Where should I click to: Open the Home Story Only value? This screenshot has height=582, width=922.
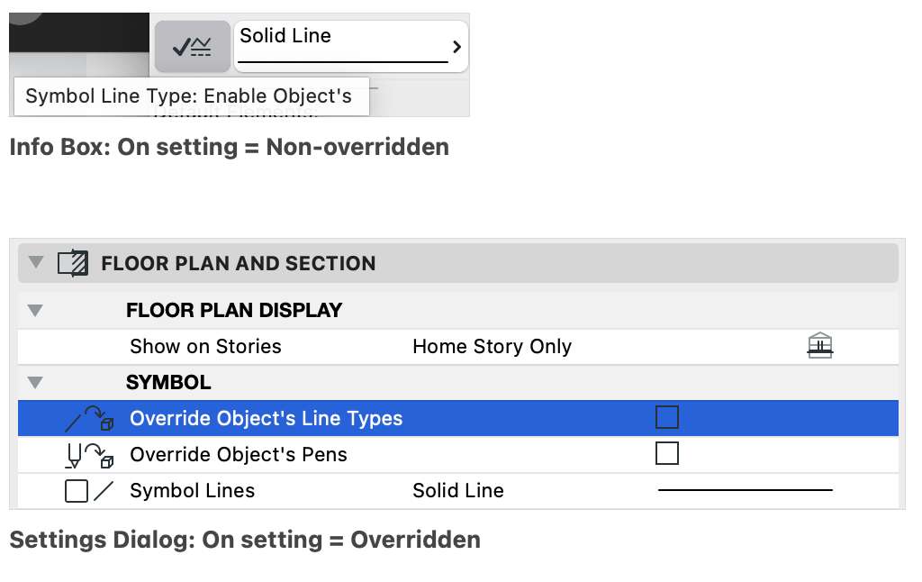pyautogui.click(x=493, y=347)
